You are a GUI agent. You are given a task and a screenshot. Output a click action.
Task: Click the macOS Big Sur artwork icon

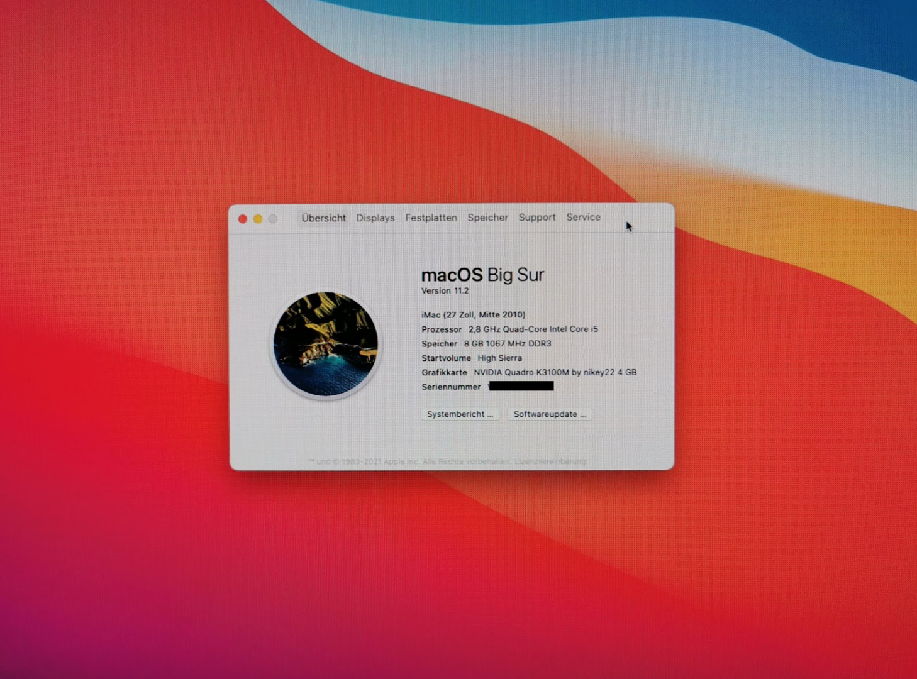[326, 344]
